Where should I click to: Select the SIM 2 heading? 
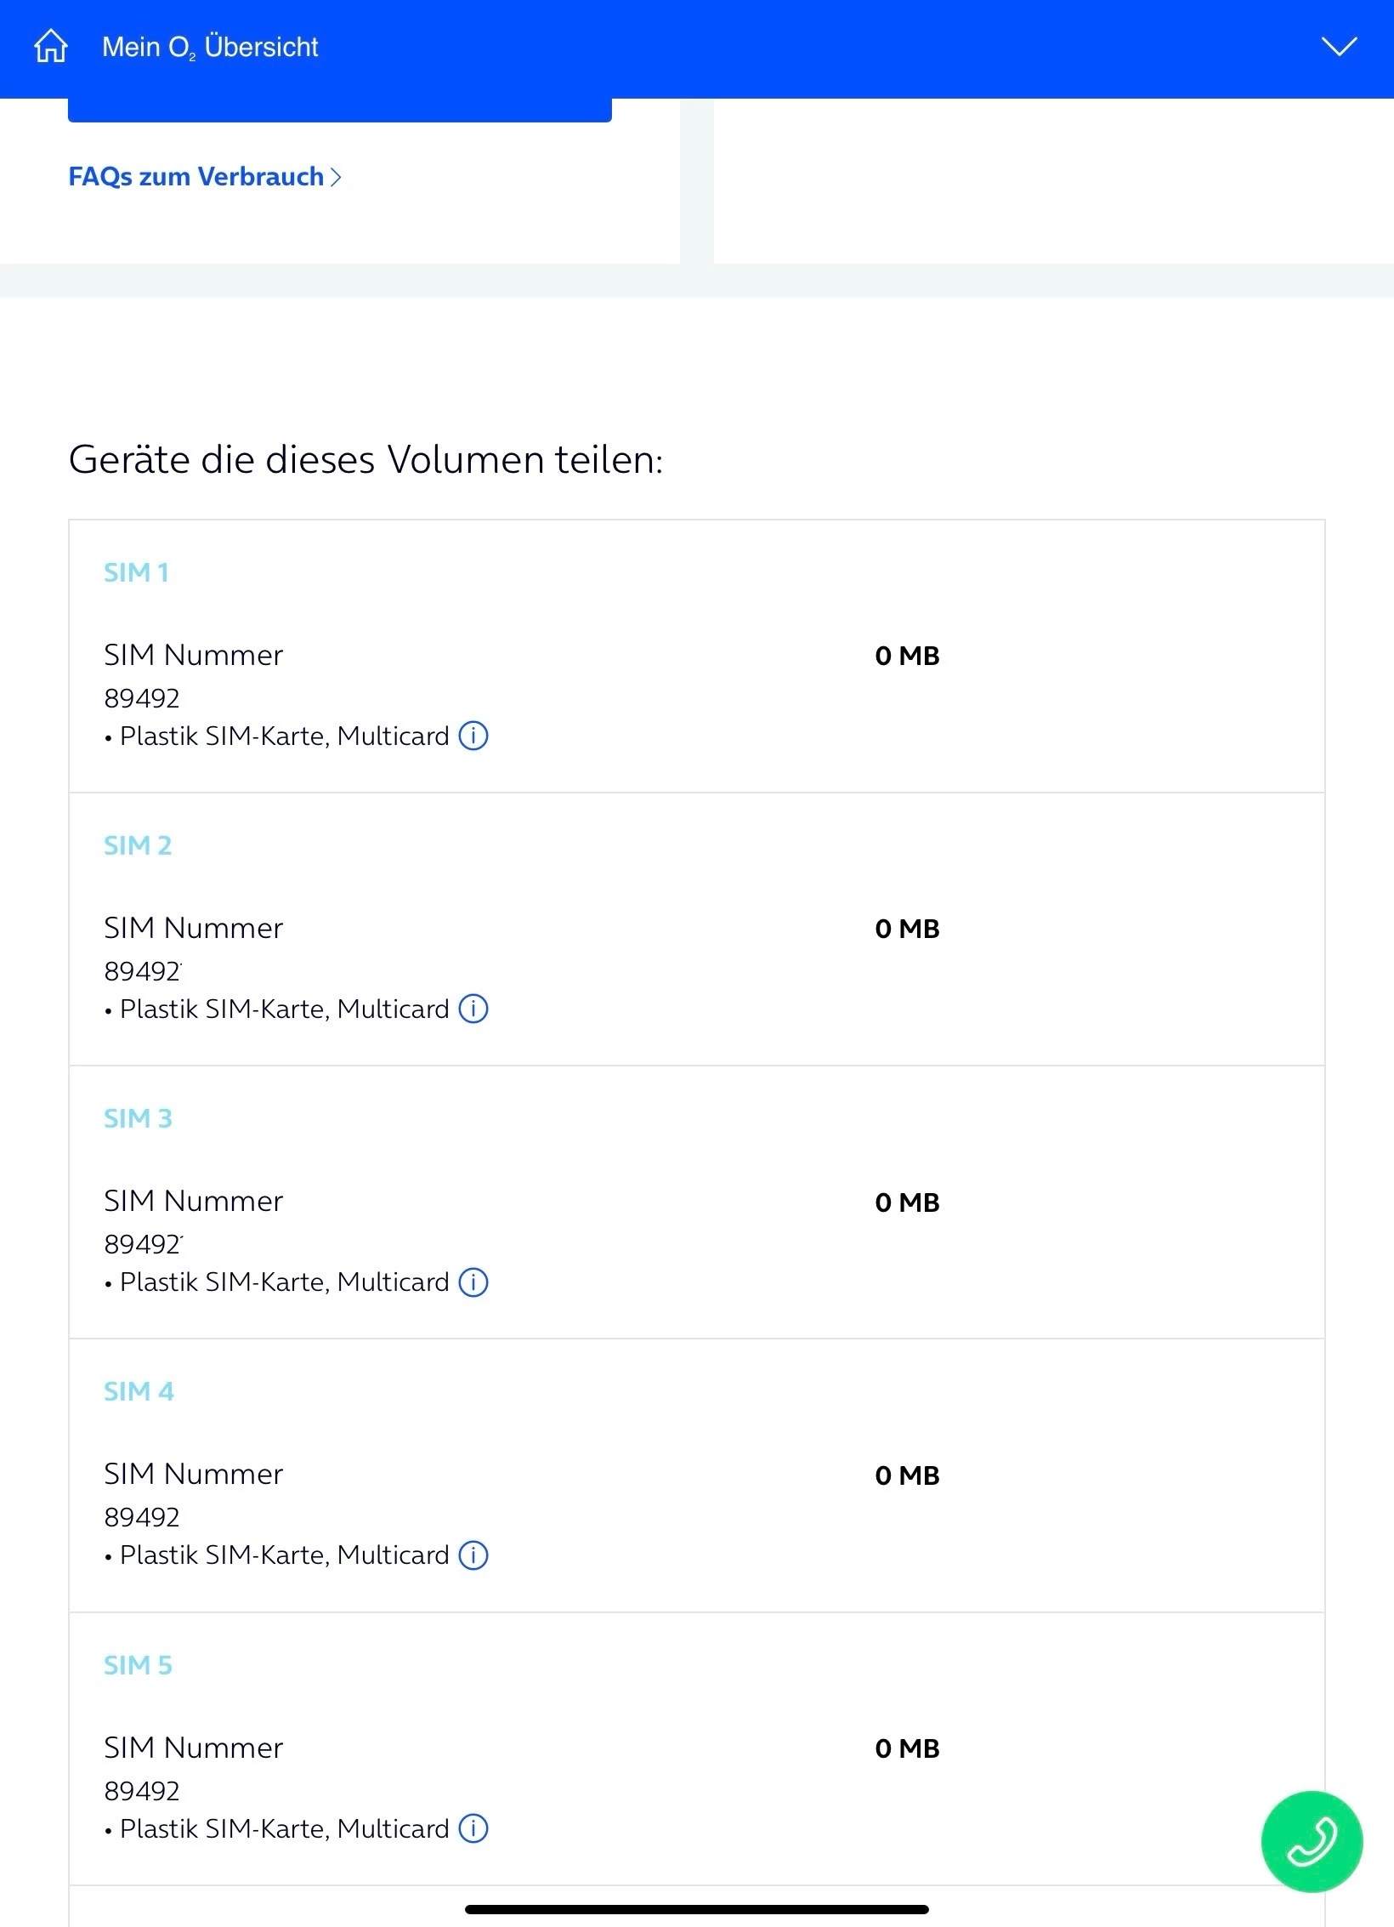coord(138,845)
